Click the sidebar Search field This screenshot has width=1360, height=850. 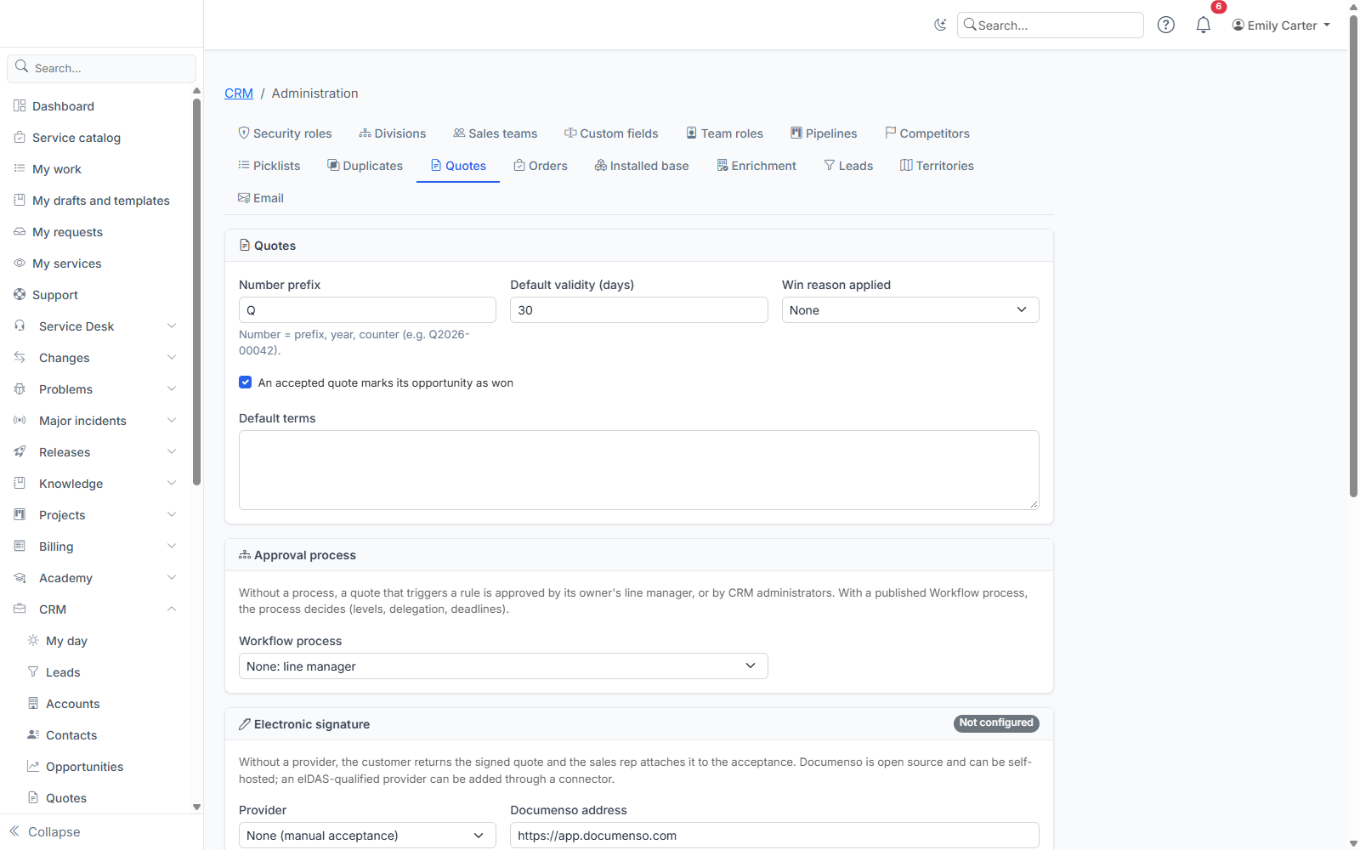(101, 68)
